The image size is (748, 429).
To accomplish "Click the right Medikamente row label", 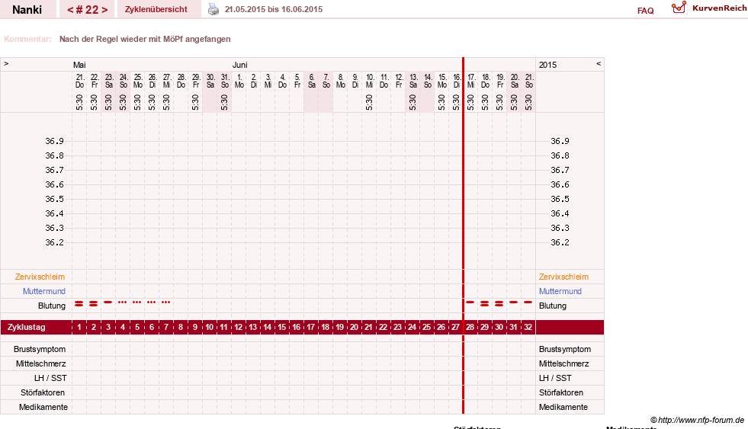I will coord(563,407).
